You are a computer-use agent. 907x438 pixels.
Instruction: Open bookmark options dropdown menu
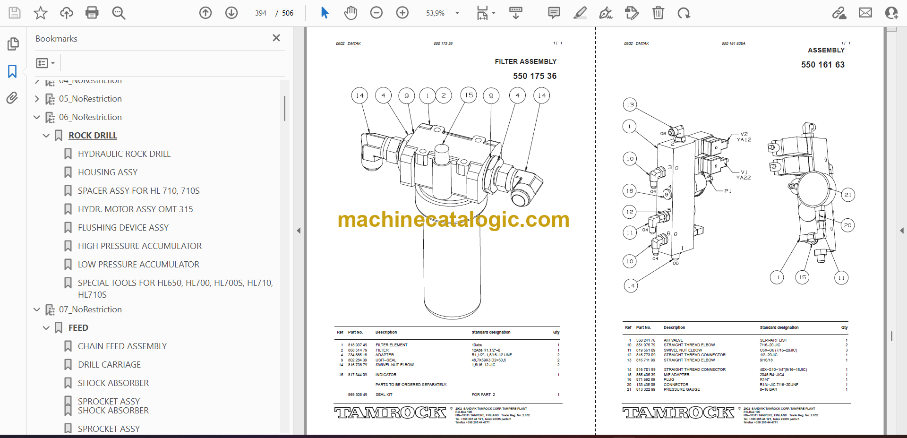(x=46, y=63)
